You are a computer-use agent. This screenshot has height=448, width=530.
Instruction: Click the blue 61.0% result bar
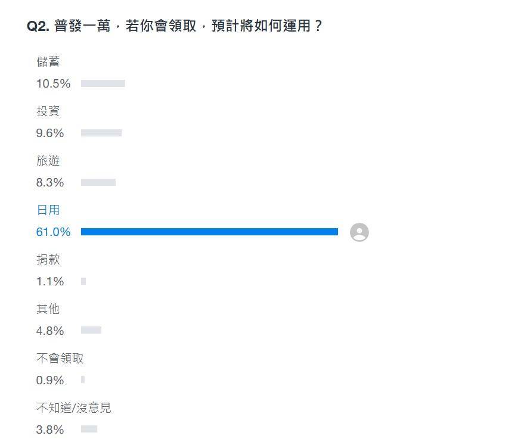tap(210, 232)
